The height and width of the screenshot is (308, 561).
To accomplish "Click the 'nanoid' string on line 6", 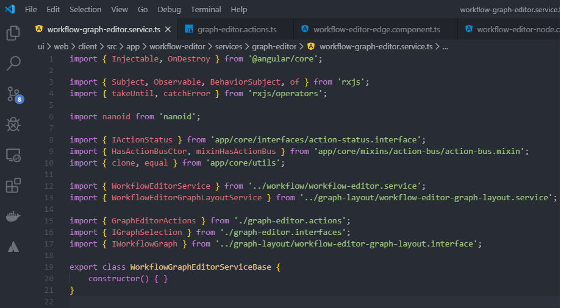I will [177, 116].
